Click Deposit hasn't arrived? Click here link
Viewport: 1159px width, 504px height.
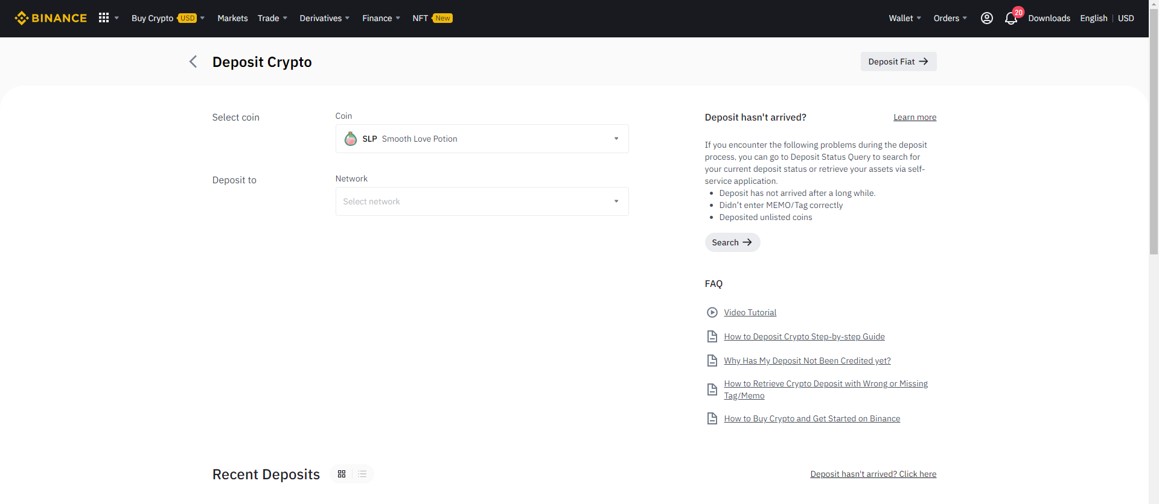click(873, 474)
